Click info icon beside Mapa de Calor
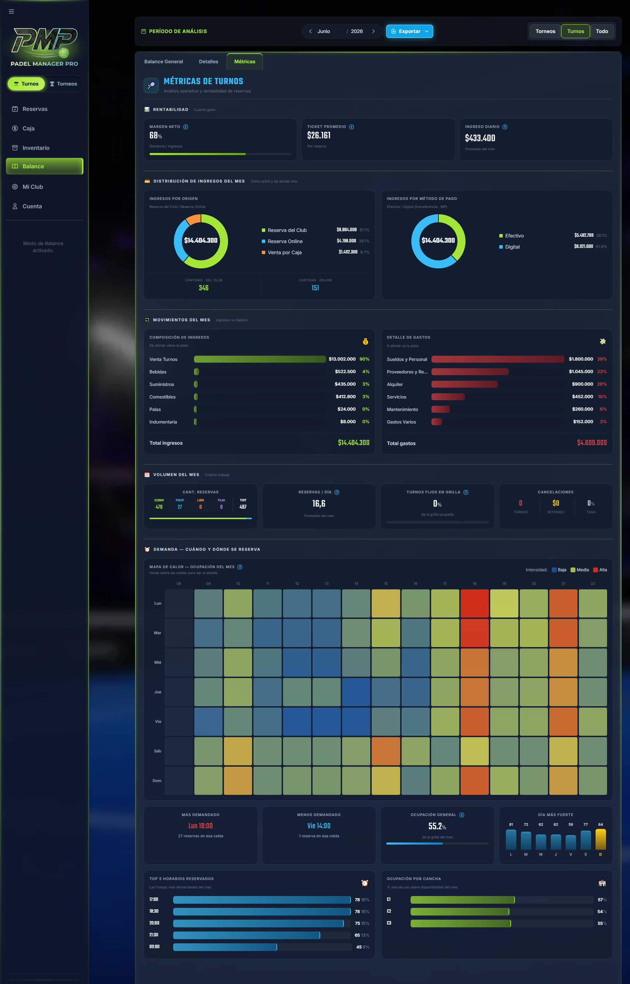The height and width of the screenshot is (984, 630). point(240,567)
